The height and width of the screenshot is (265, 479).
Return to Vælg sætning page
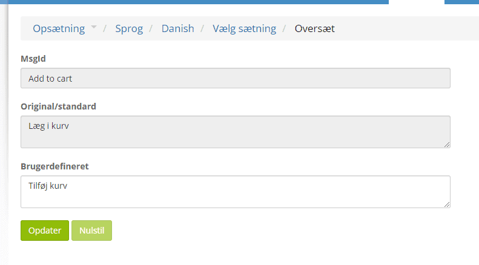click(245, 28)
